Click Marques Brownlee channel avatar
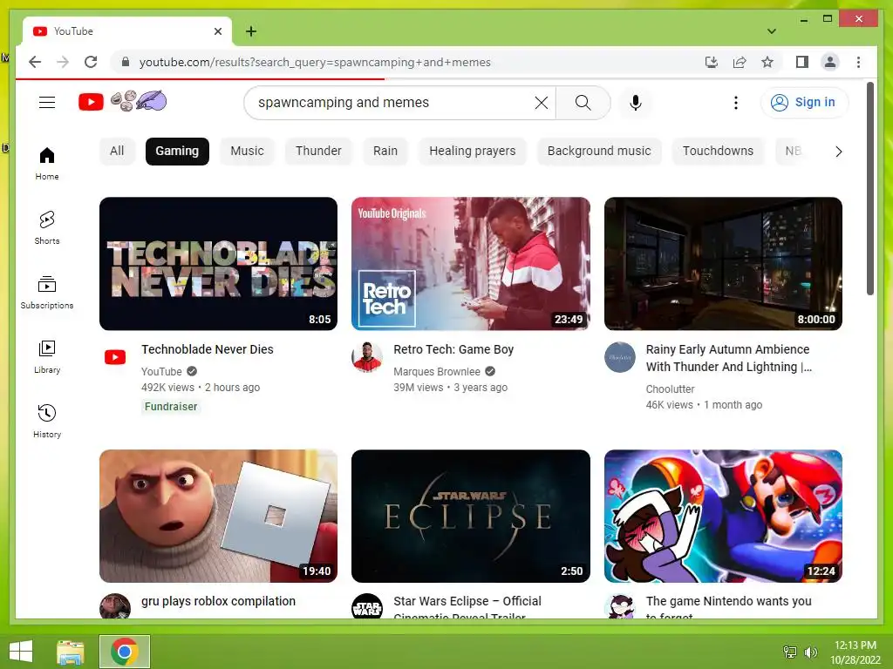The width and height of the screenshot is (893, 669). [367, 357]
